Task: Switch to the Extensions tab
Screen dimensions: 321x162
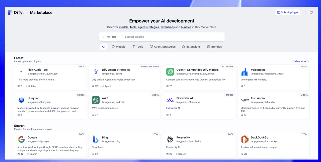Action: tap(191, 47)
